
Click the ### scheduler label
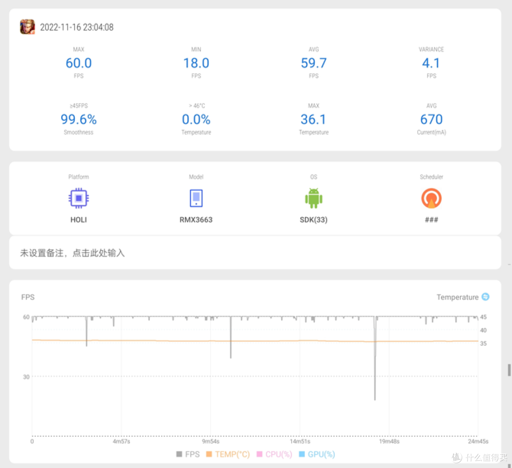tap(431, 220)
